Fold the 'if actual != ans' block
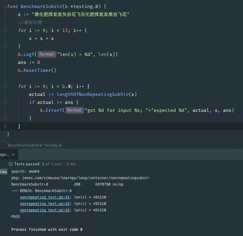The width and height of the screenshot is (243, 236). coord(5,102)
